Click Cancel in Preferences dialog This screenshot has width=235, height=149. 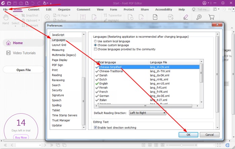pyautogui.click(x=209, y=135)
